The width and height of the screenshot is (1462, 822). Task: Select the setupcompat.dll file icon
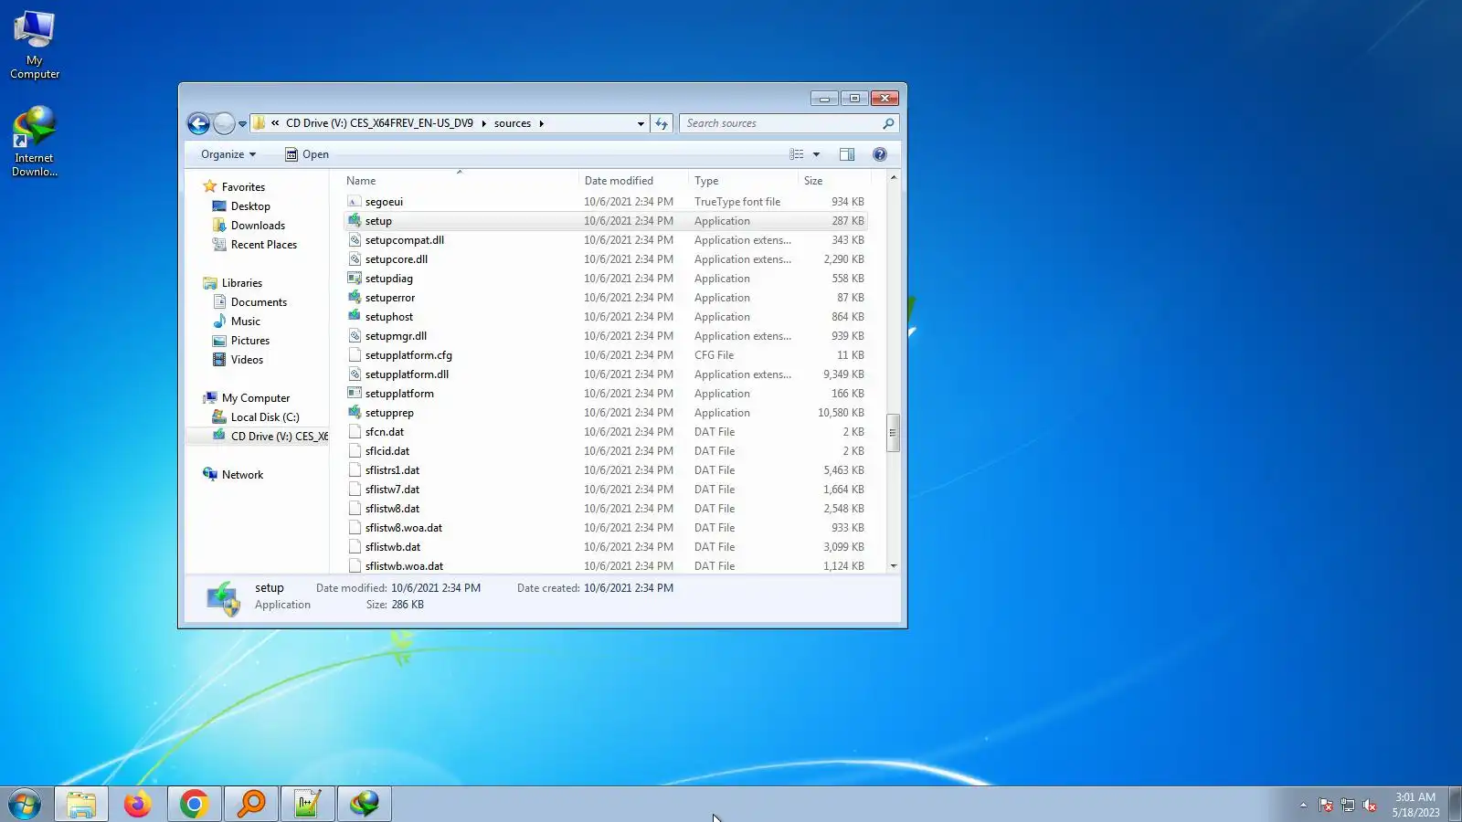[355, 240]
